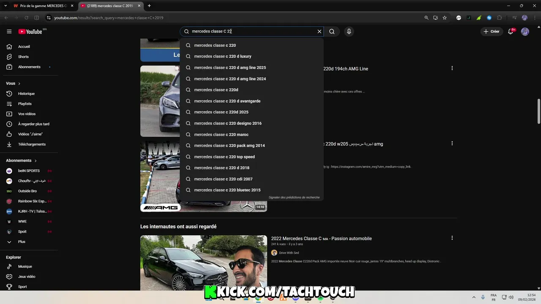Select suggestion mercedes classe c 220d 2025

pos(251,112)
